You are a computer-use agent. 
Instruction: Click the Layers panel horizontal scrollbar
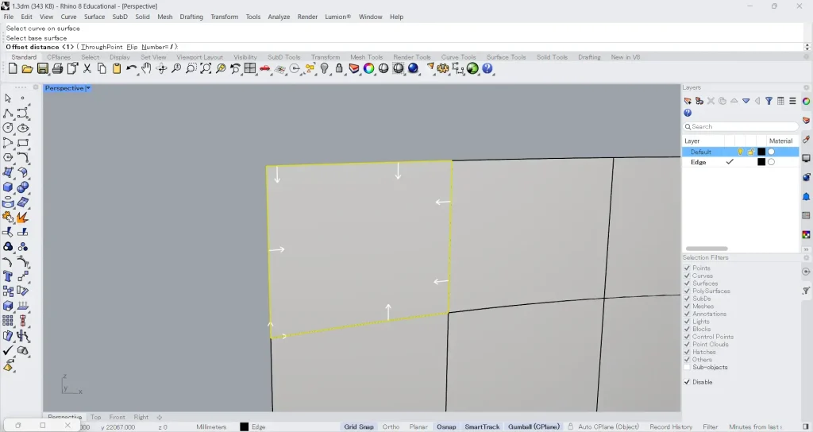click(707, 249)
